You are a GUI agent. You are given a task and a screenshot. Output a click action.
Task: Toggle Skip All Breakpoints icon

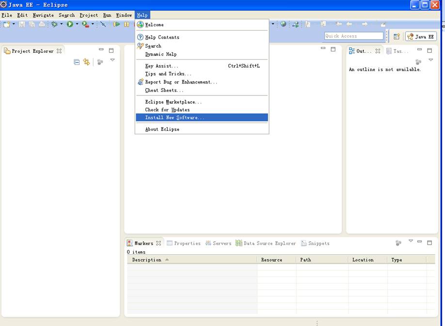(103, 24)
